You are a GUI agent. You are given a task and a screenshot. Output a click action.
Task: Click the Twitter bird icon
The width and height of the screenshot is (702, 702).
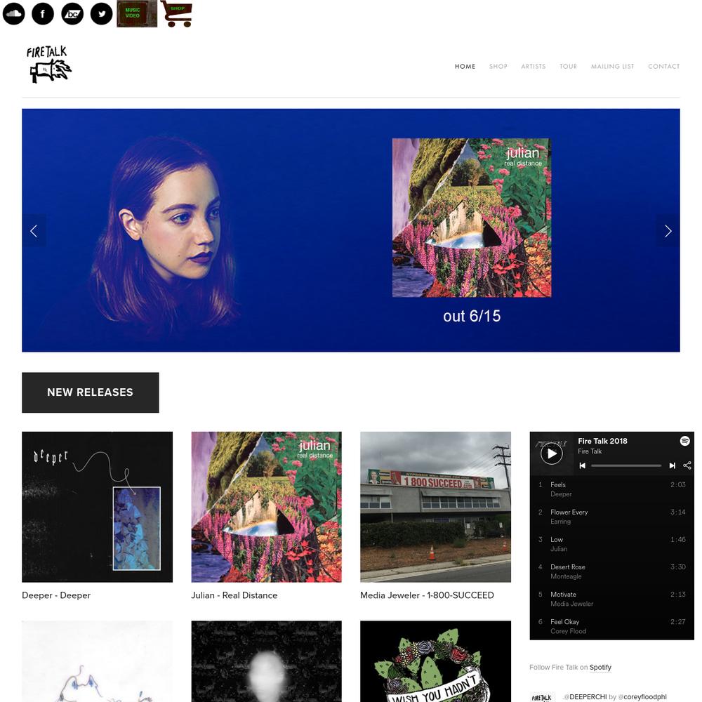click(102, 14)
